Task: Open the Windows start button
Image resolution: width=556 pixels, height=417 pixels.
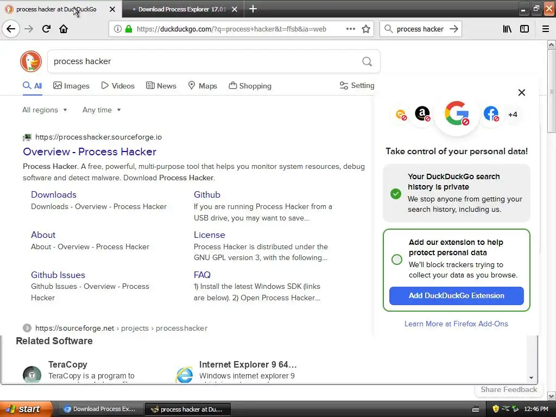Action: (x=26, y=409)
